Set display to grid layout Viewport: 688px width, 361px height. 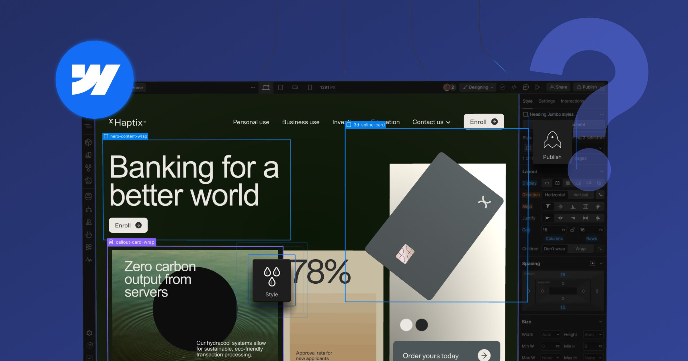(x=568, y=183)
